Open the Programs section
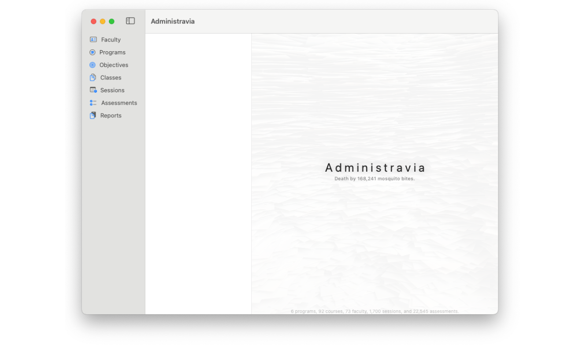 pyautogui.click(x=113, y=52)
